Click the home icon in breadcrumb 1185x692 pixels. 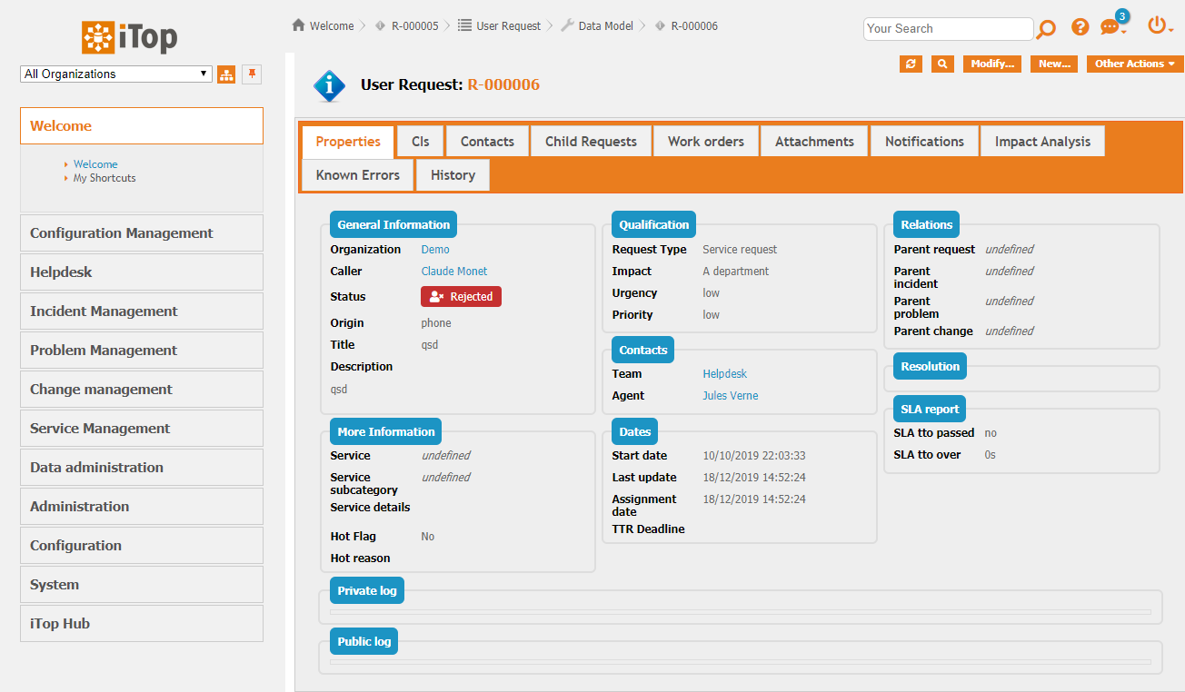click(x=298, y=25)
